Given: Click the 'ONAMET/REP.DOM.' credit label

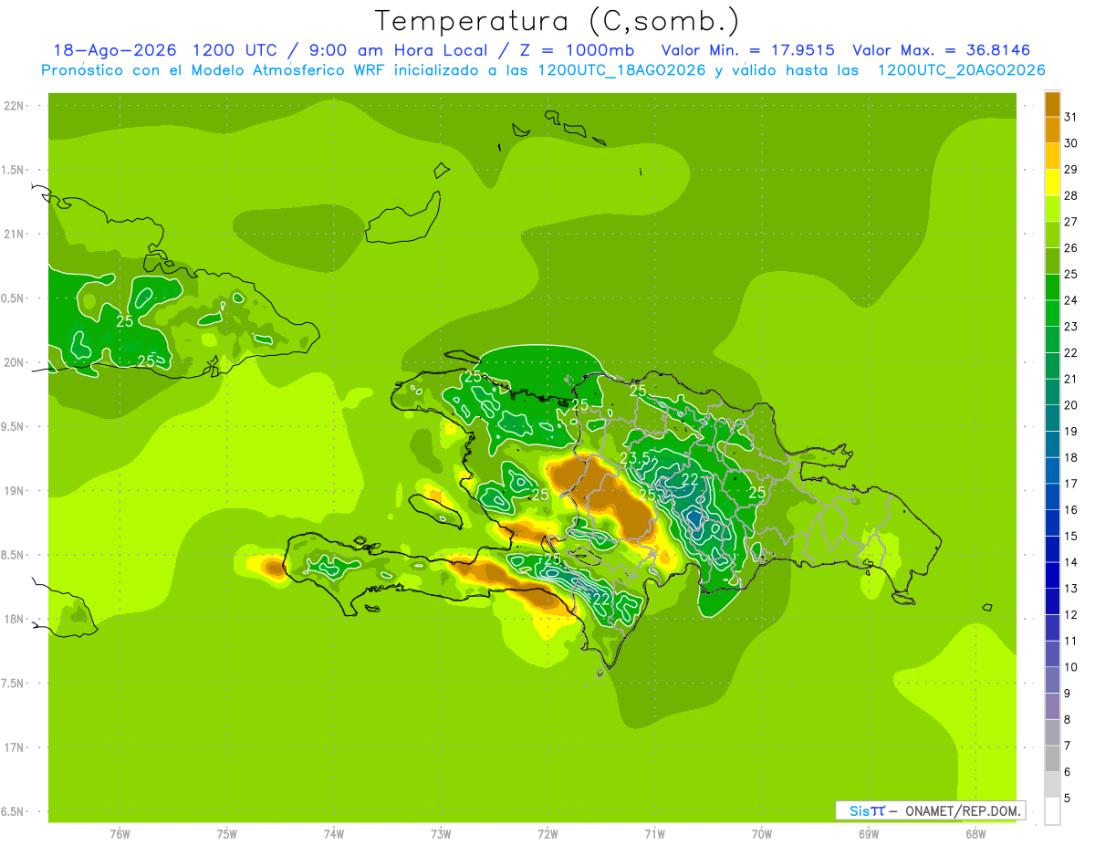Looking at the screenshot, I should coord(964,810).
